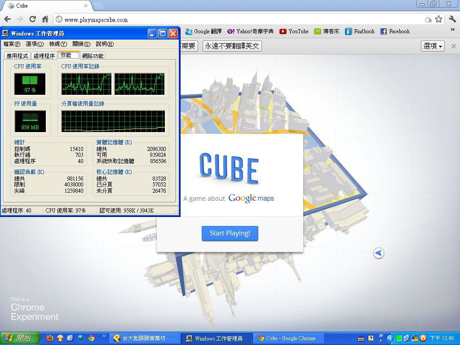This screenshot has width=460, height=345.
Task: Open the Chrome wrench menu
Action: point(452,19)
